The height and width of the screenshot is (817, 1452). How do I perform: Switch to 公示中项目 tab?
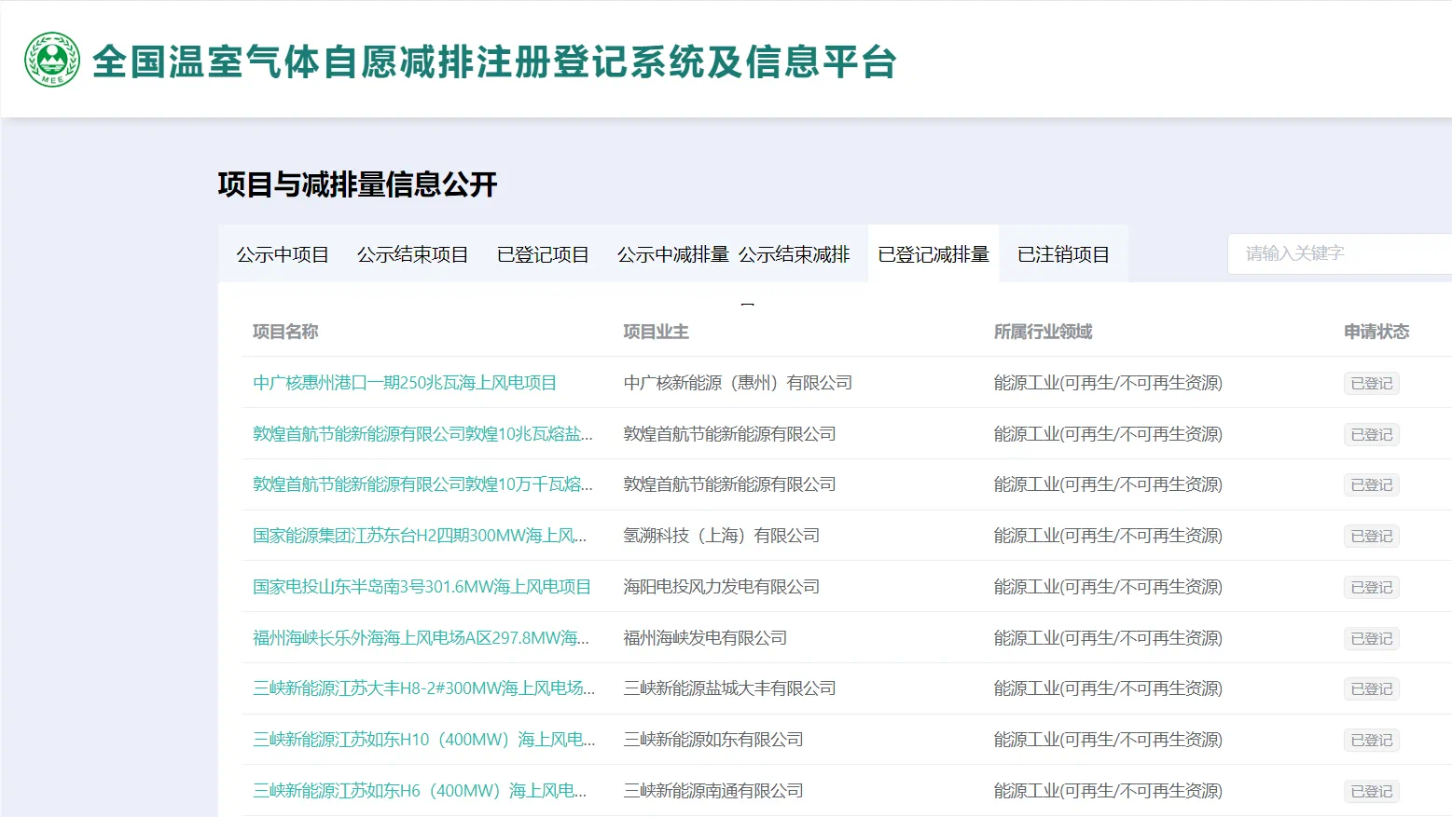[282, 254]
